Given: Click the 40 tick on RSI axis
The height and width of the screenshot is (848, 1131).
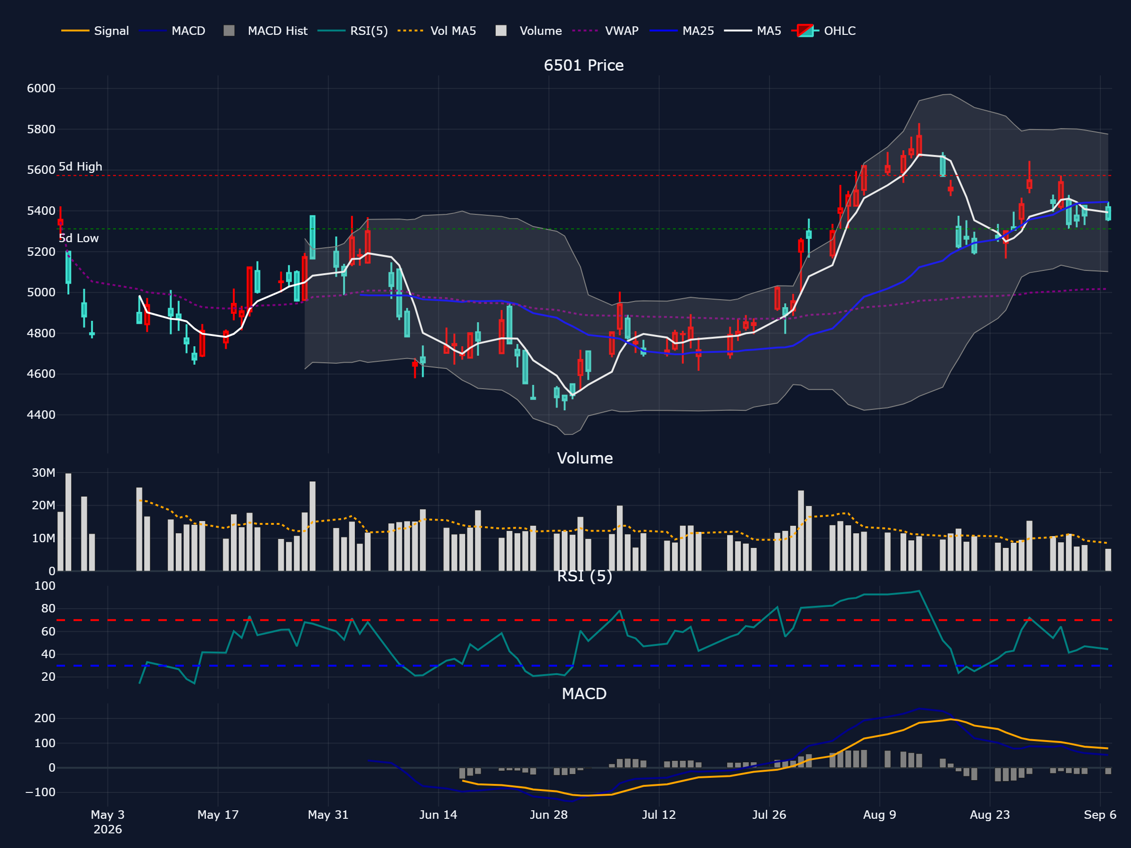Looking at the screenshot, I should point(48,654).
